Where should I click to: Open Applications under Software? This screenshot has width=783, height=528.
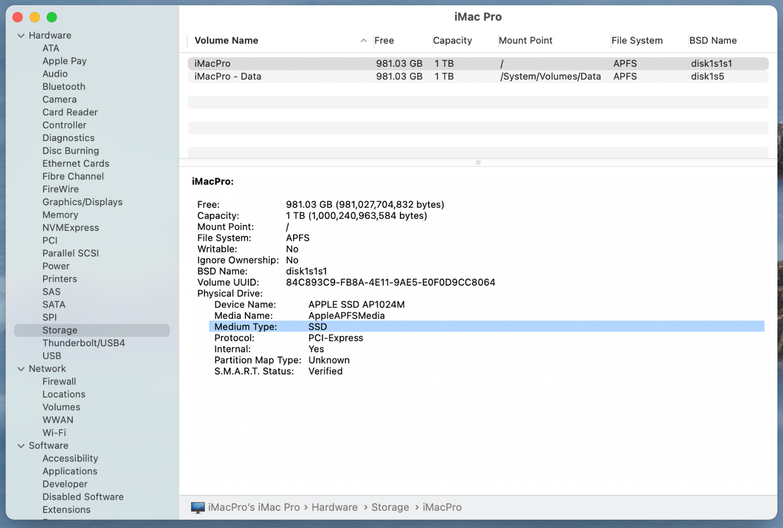(70, 471)
